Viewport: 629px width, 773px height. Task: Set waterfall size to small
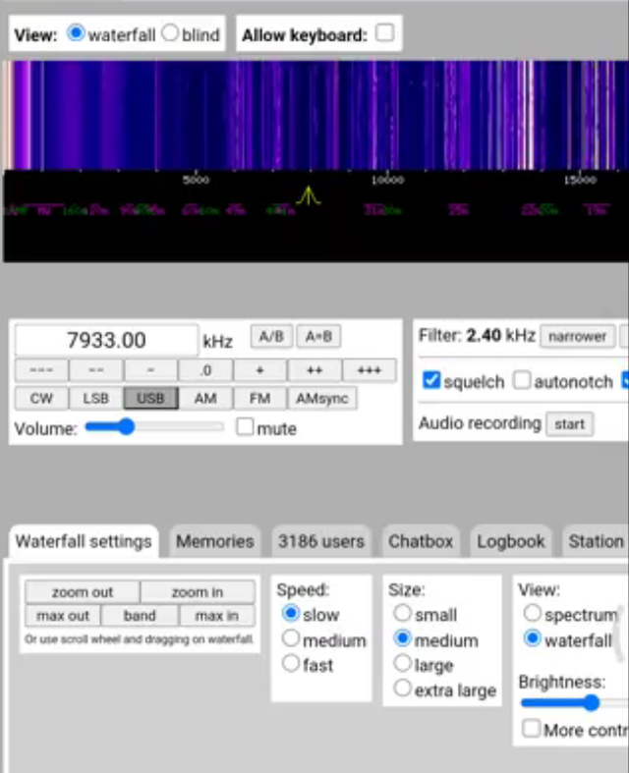coord(403,613)
